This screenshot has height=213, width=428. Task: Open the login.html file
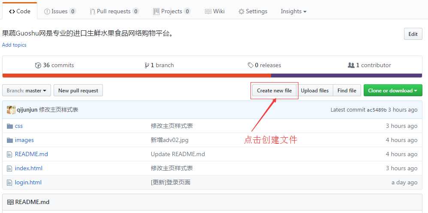pos(28,183)
